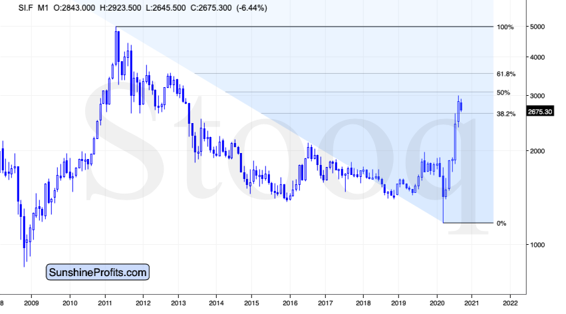Click the 2675.30 current price tag
This screenshot has width=566, height=314.
click(x=540, y=112)
